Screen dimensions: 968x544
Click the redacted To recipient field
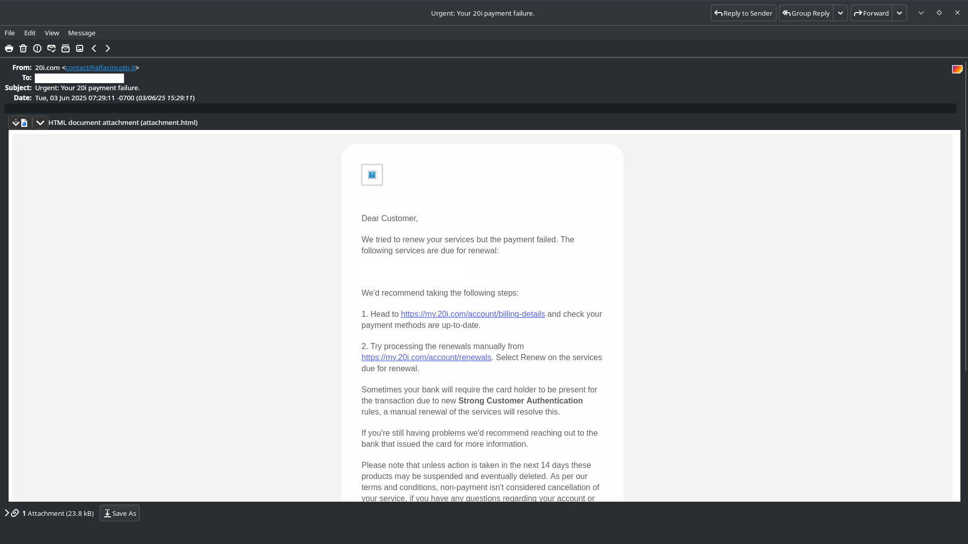click(79, 78)
